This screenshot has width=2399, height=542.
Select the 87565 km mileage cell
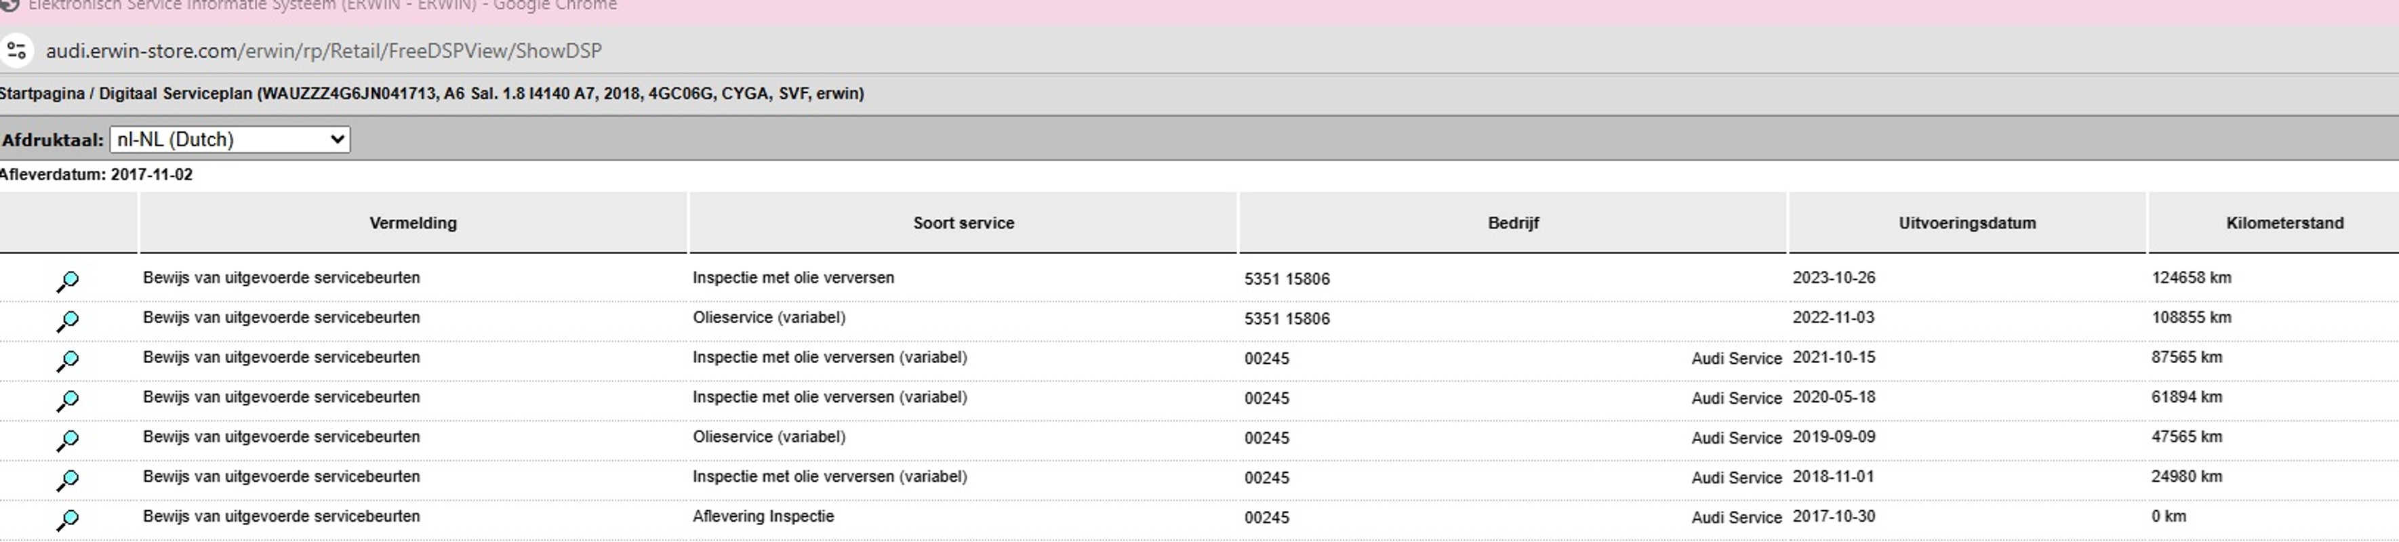click(x=2187, y=358)
